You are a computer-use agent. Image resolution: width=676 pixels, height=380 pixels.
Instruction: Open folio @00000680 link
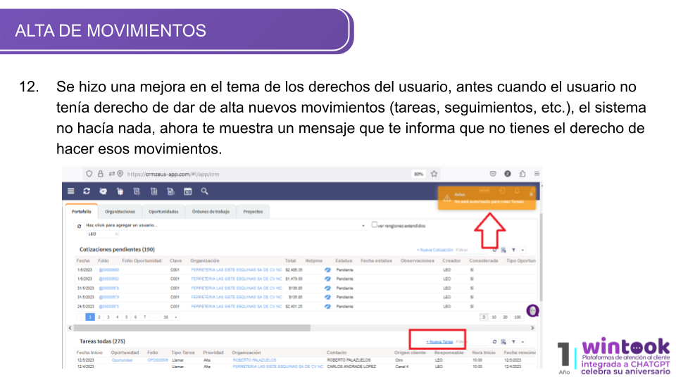109,270
